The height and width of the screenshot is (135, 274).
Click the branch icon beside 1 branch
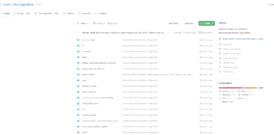pos(94,23)
